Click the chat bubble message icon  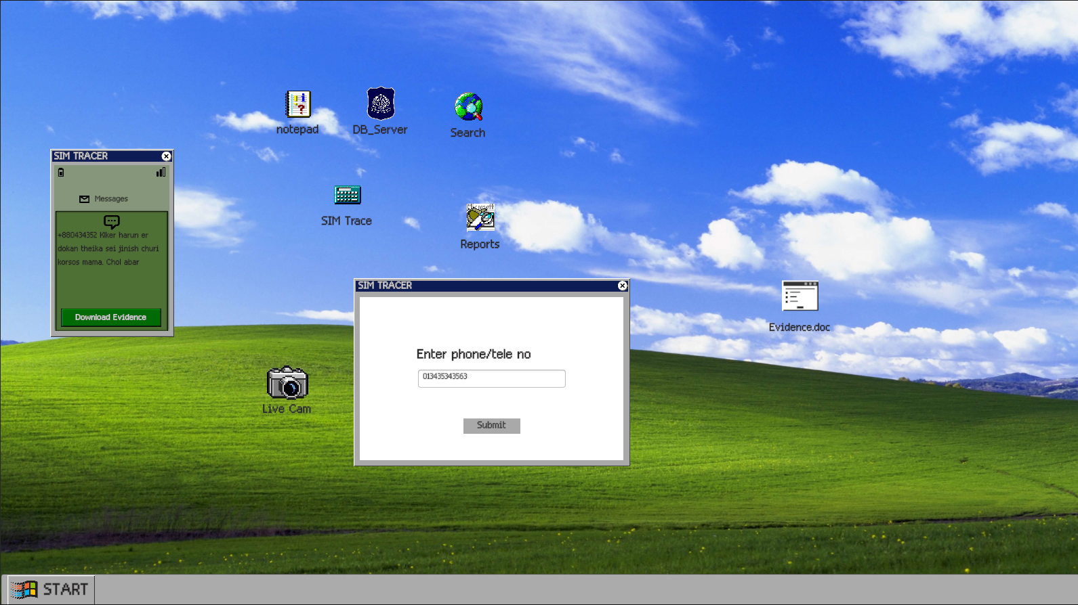112,221
